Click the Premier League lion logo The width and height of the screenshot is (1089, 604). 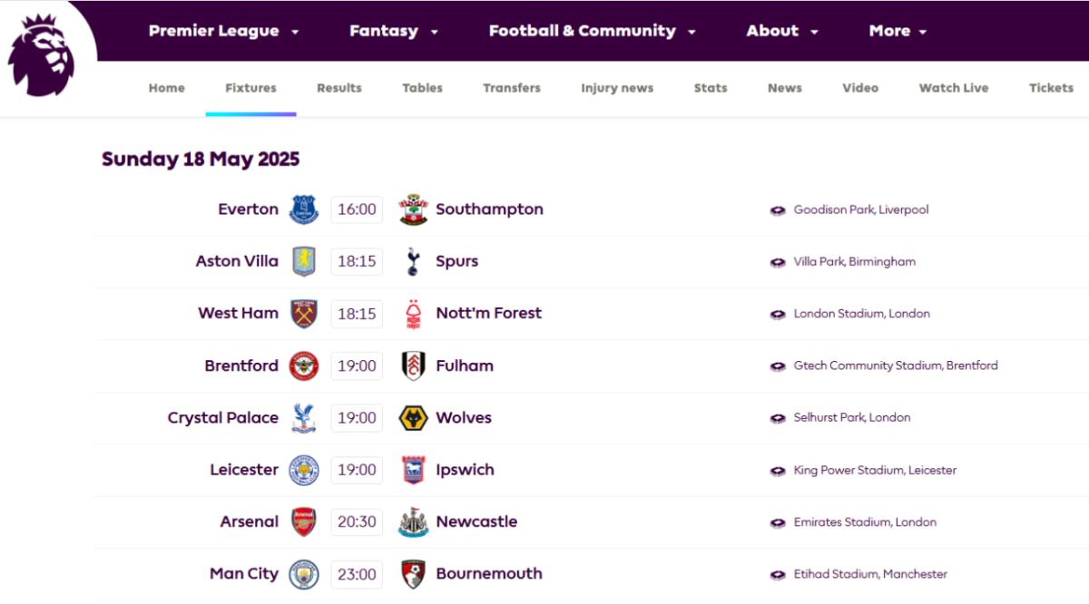click(x=42, y=54)
